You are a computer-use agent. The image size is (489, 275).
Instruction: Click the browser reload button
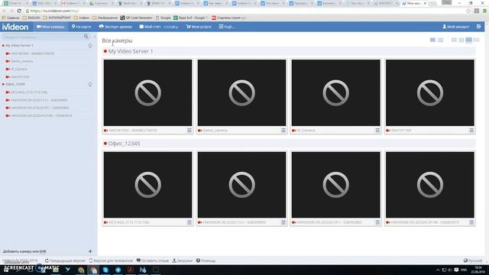pos(19,11)
